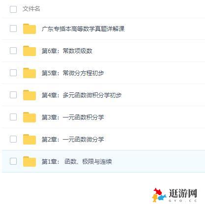Open folder icon for 第2章：一元函数微分学
The height and width of the screenshot is (204, 205).
29,139
